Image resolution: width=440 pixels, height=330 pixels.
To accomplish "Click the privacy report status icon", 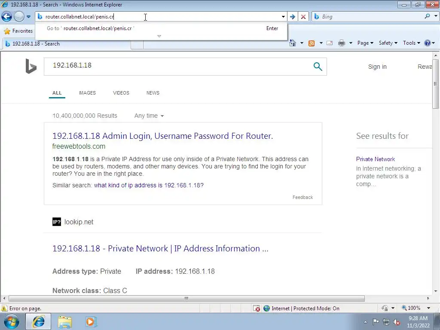I will 385,308.
